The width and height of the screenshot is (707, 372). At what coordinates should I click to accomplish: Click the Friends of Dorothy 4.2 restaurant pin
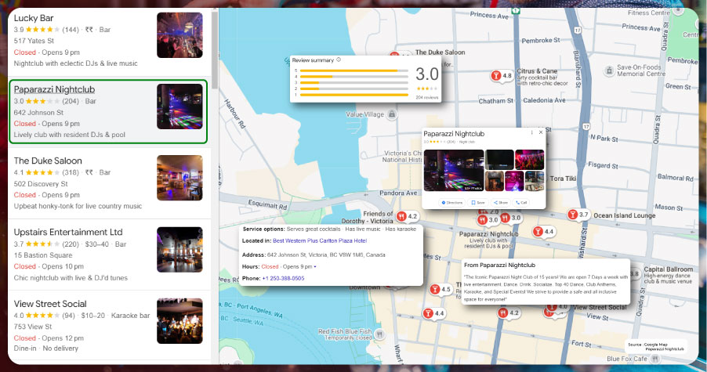[x=401, y=216]
